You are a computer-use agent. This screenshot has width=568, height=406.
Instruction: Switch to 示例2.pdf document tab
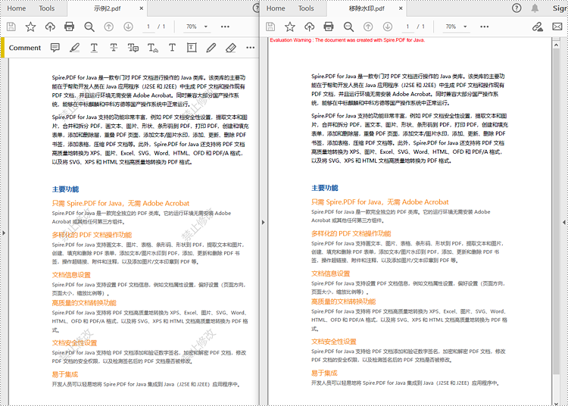[x=108, y=8]
